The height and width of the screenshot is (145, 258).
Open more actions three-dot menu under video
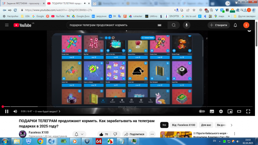coord(152,134)
